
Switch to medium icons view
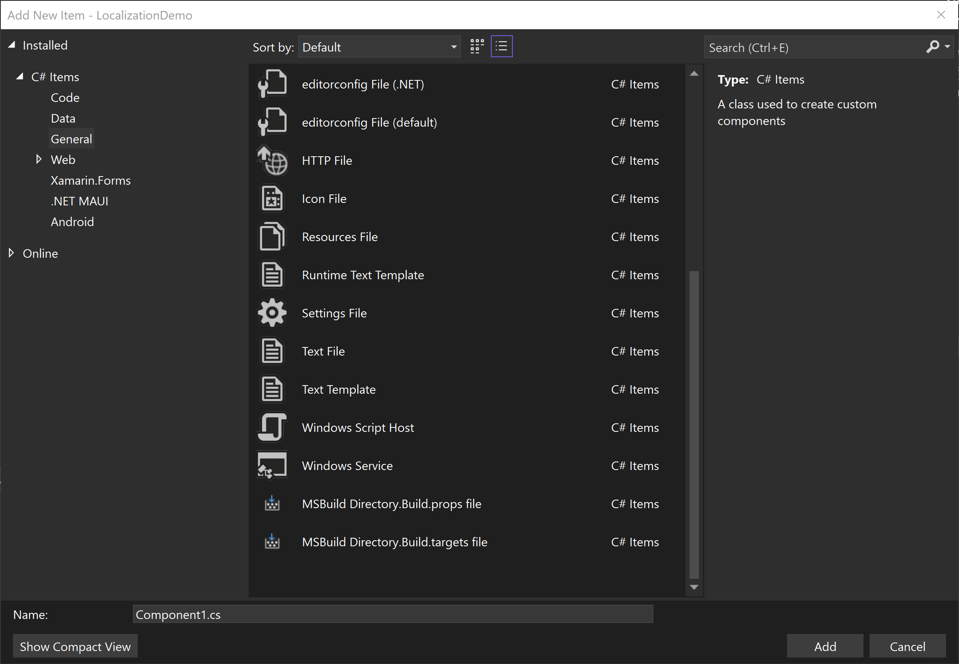476,46
